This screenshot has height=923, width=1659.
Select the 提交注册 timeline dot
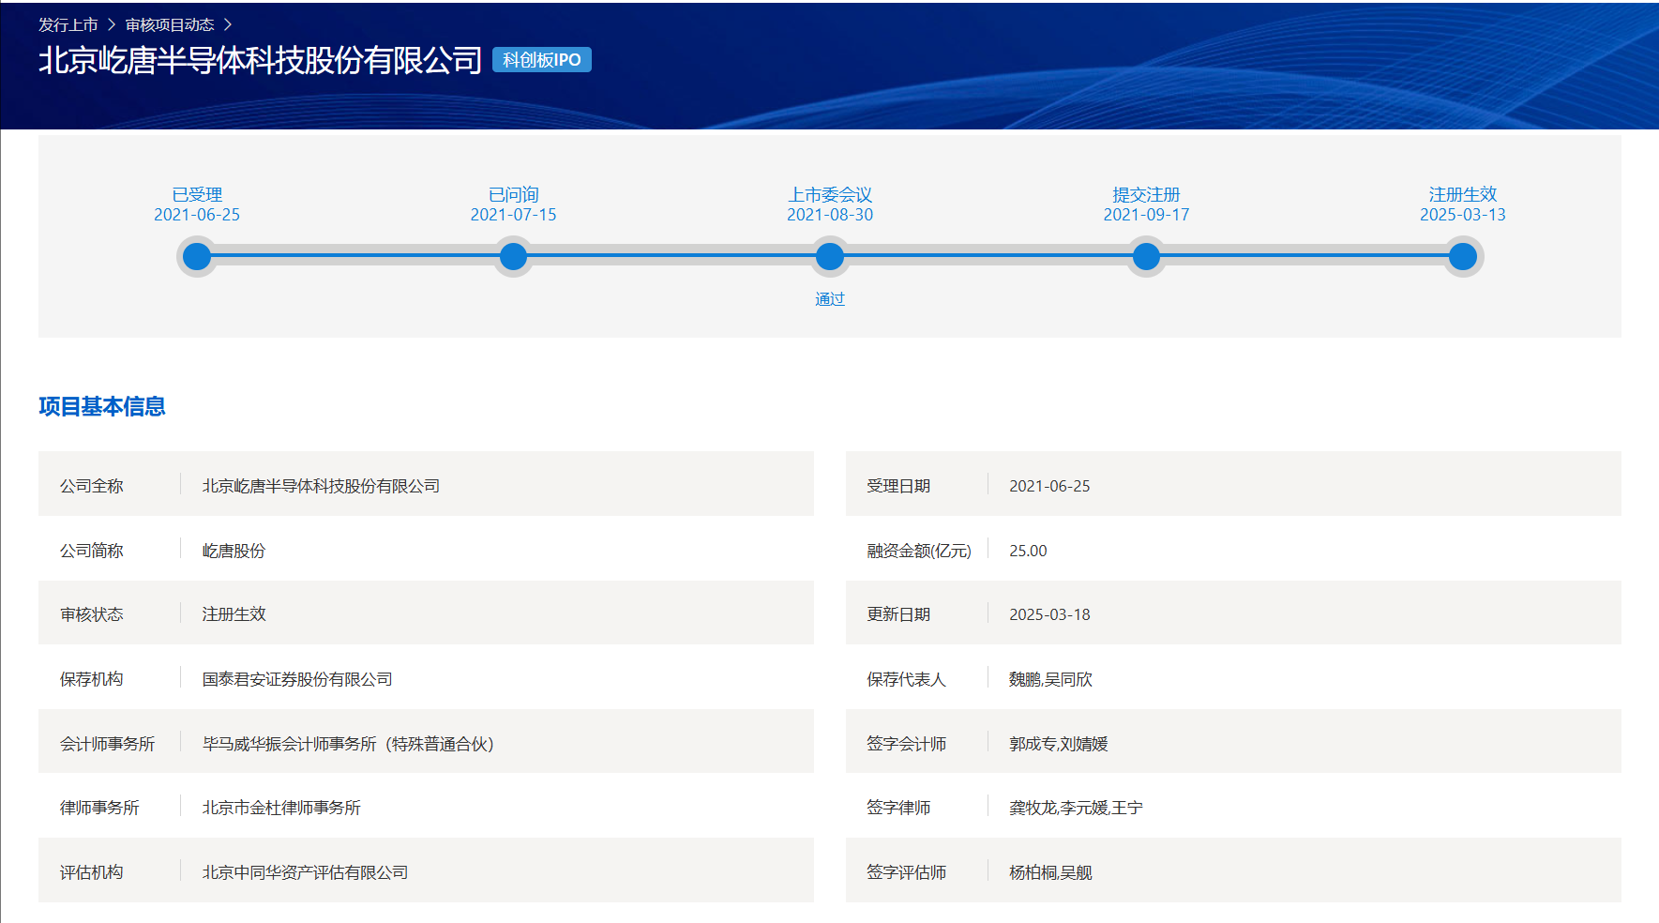point(1146,256)
